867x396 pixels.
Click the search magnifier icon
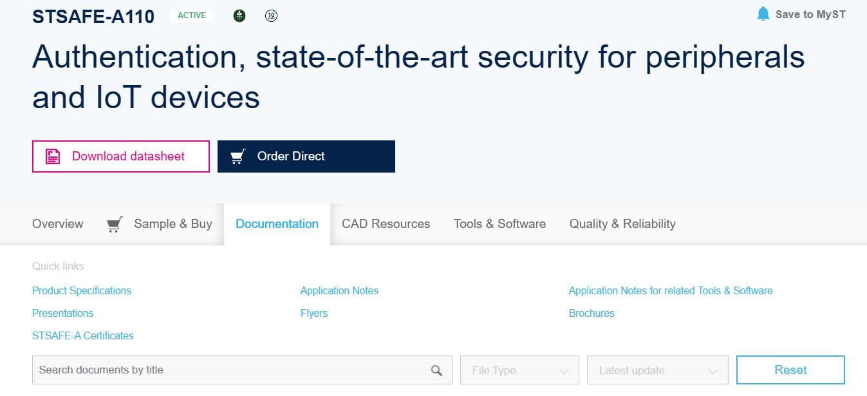point(436,370)
